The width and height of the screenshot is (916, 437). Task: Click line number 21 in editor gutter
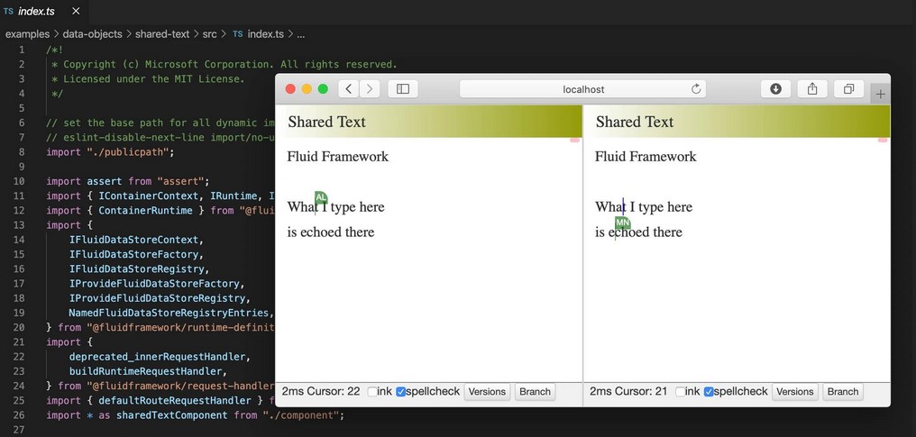[18, 341]
